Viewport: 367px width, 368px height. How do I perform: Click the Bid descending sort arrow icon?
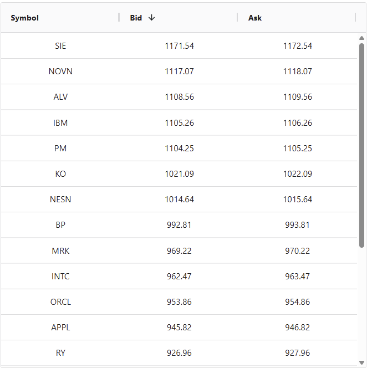(152, 18)
